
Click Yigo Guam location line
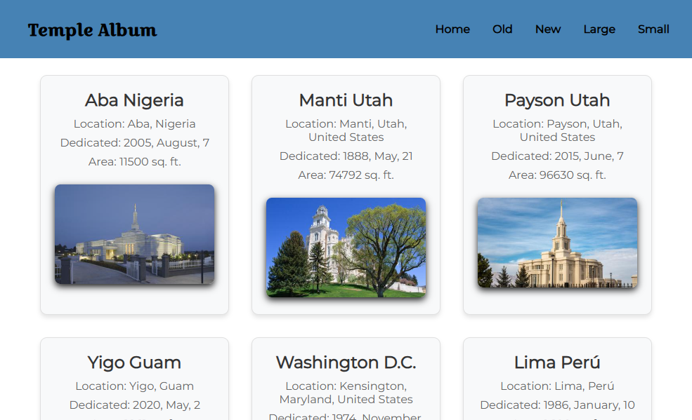(134, 386)
